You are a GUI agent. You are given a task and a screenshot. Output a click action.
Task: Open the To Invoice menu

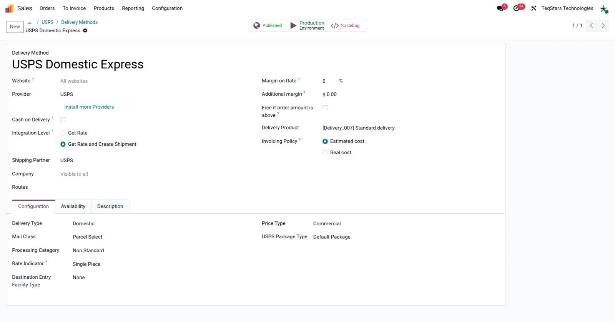click(74, 8)
